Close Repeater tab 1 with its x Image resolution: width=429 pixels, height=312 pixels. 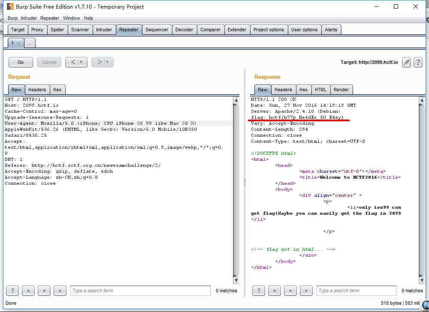tap(18, 43)
